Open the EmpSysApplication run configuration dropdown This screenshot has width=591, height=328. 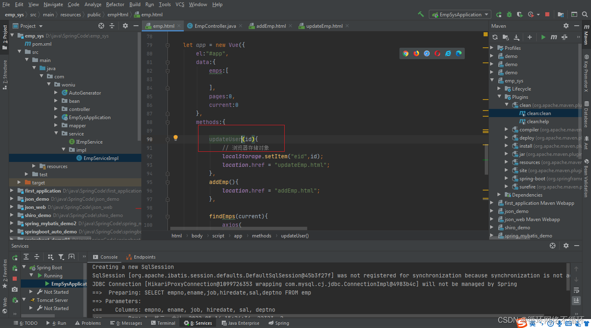460,14
